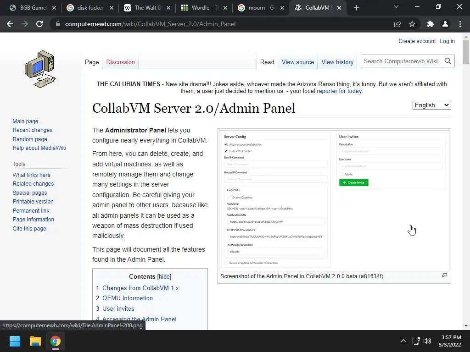This screenshot has height=352, width=470.
Task: Close the BGB GameBoy tab
Action: click(x=54, y=8)
